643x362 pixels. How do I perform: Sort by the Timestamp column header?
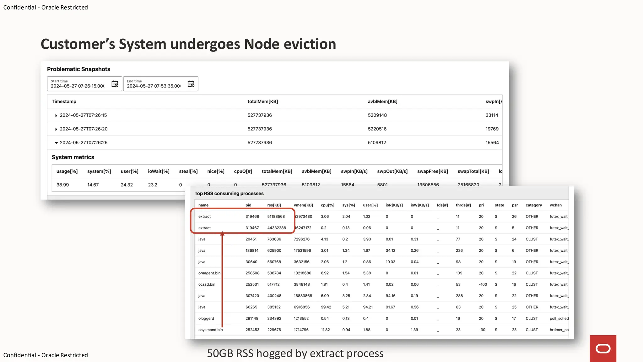[64, 101]
